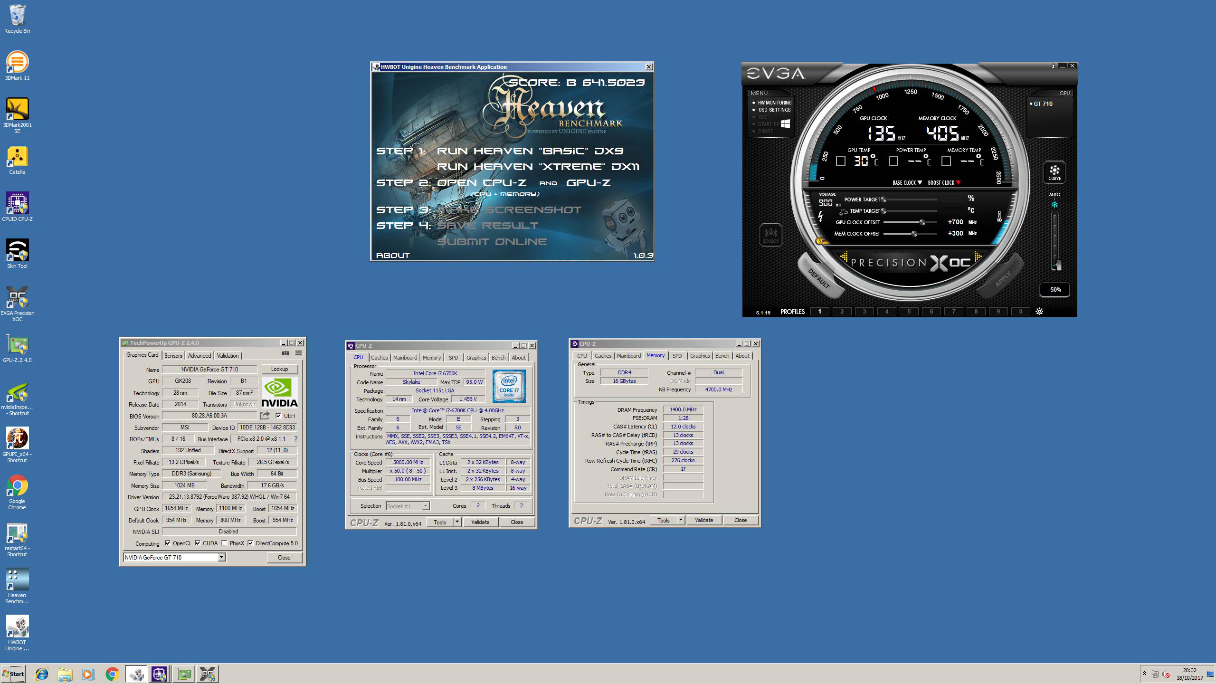Click the right yellow arrow beside XOC

pyautogui.click(x=978, y=256)
